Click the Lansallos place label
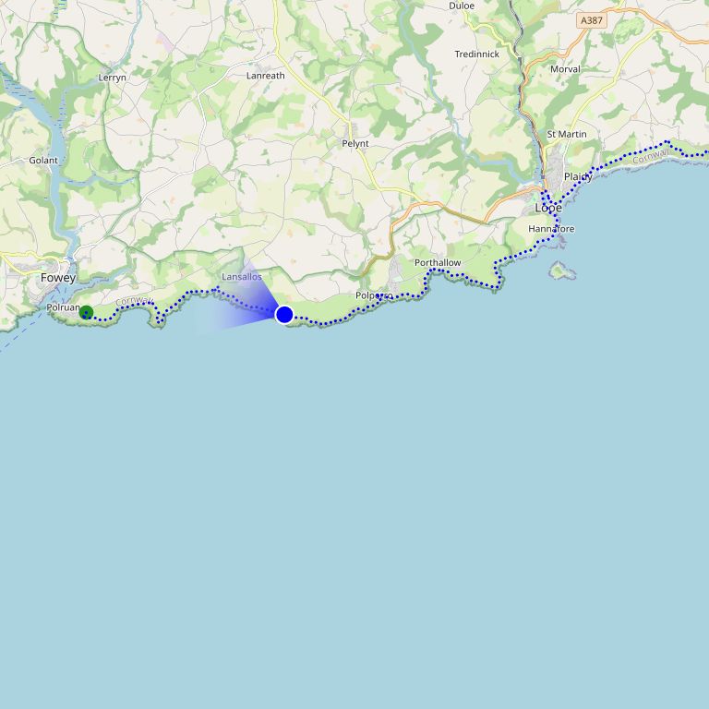The width and height of the screenshot is (709, 709). [x=242, y=277]
